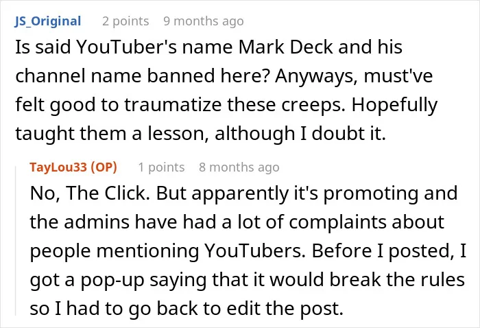
Task: Click 'go back to edit the post' line
Action: (235, 309)
